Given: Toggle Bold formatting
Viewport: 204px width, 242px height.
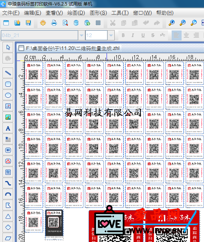Looking at the screenshot, I should pos(123,35).
